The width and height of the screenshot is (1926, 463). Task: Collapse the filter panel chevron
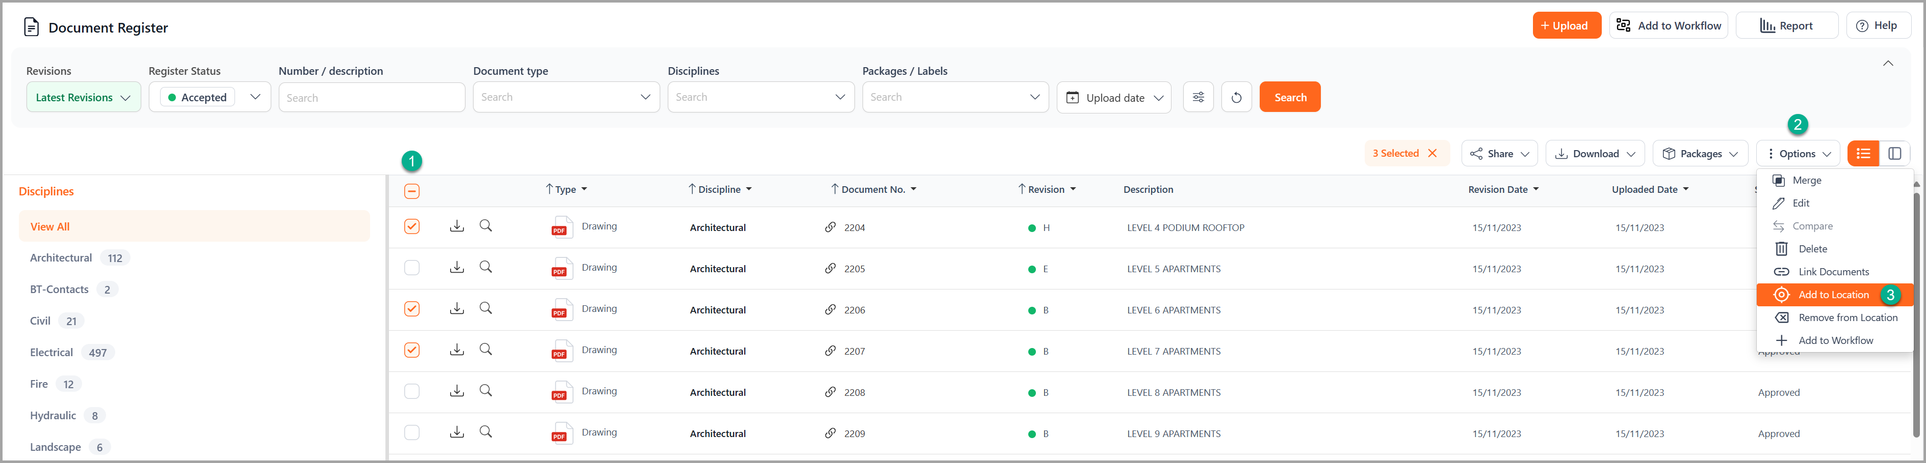click(1887, 64)
